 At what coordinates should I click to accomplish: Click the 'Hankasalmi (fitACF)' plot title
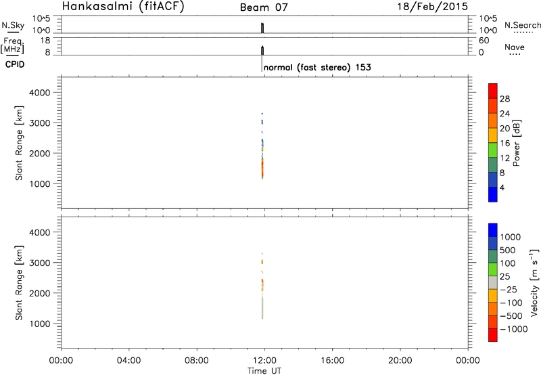123,6
